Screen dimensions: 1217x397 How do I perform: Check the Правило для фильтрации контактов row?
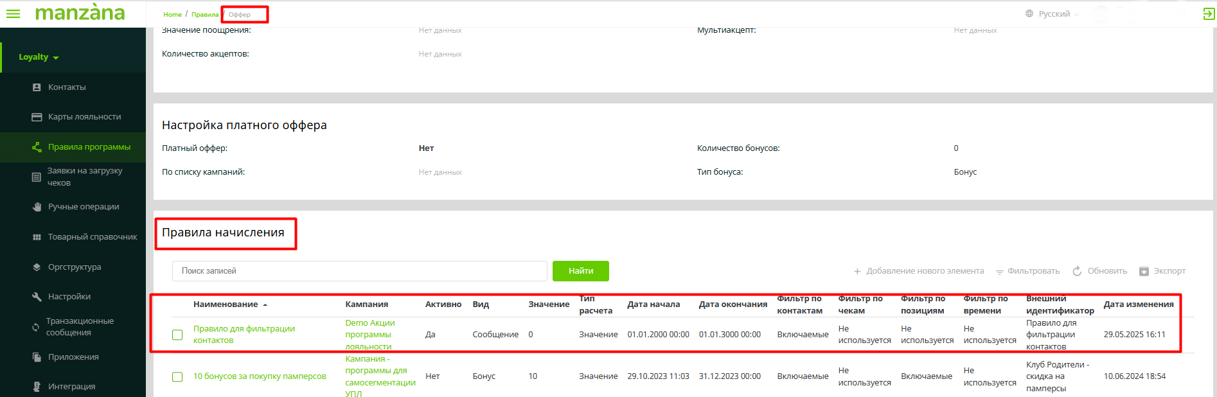tap(177, 335)
